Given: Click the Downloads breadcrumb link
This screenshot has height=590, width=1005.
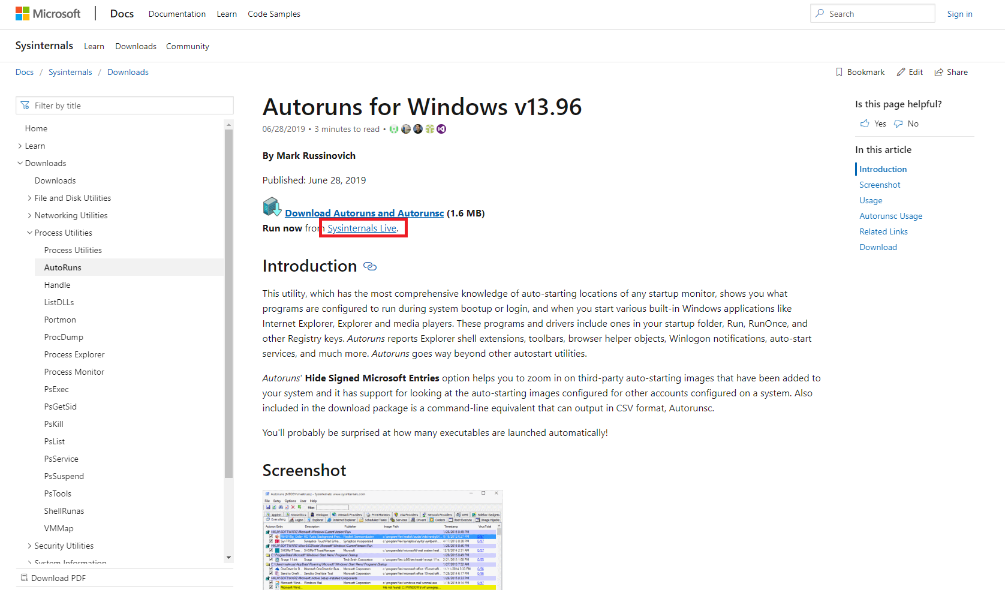Looking at the screenshot, I should pos(128,72).
